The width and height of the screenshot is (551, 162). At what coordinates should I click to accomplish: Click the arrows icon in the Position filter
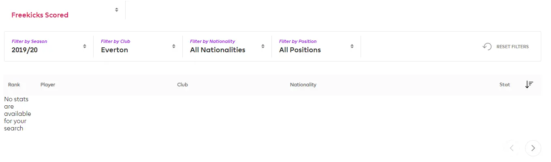pyautogui.click(x=352, y=46)
